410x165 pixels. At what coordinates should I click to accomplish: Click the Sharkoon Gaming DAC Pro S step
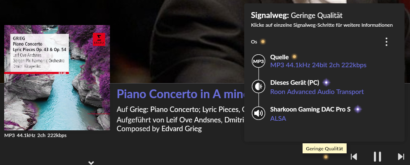coord(310,109)
